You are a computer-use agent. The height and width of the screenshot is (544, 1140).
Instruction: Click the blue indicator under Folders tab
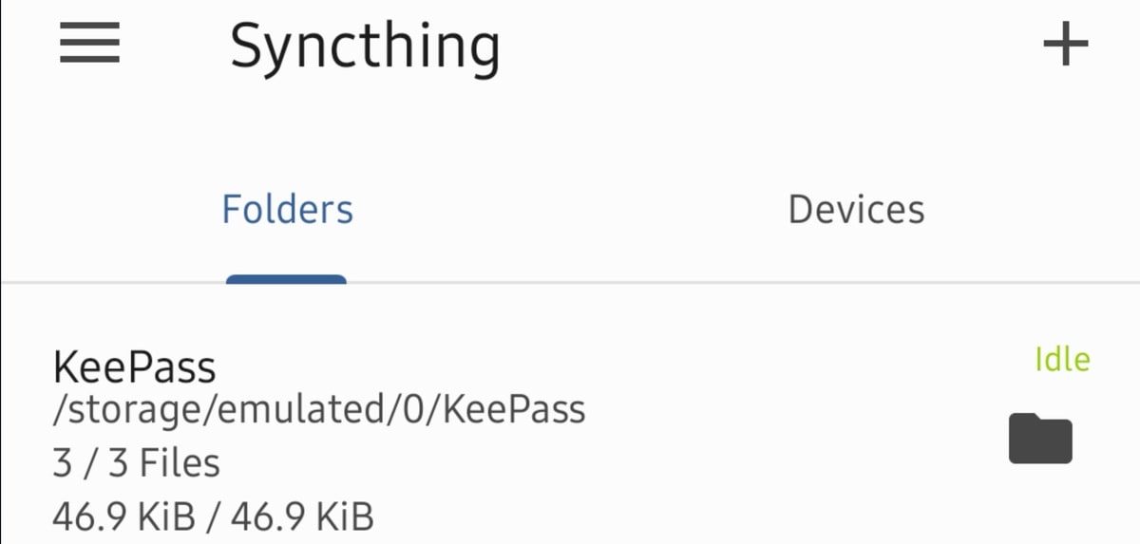tap(286, 279)
